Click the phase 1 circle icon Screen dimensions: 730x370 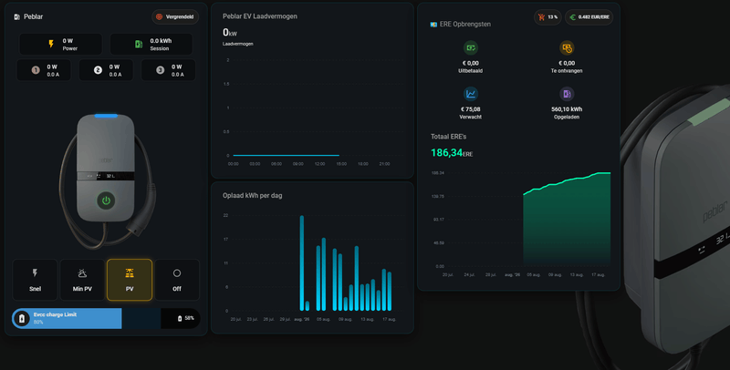36,70
